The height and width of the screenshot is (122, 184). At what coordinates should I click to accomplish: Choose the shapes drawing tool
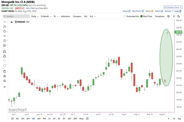(x=5, y=31)
